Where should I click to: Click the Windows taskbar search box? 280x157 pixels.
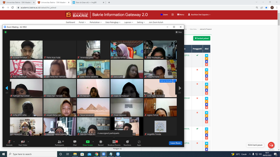(x=32, y=154)
